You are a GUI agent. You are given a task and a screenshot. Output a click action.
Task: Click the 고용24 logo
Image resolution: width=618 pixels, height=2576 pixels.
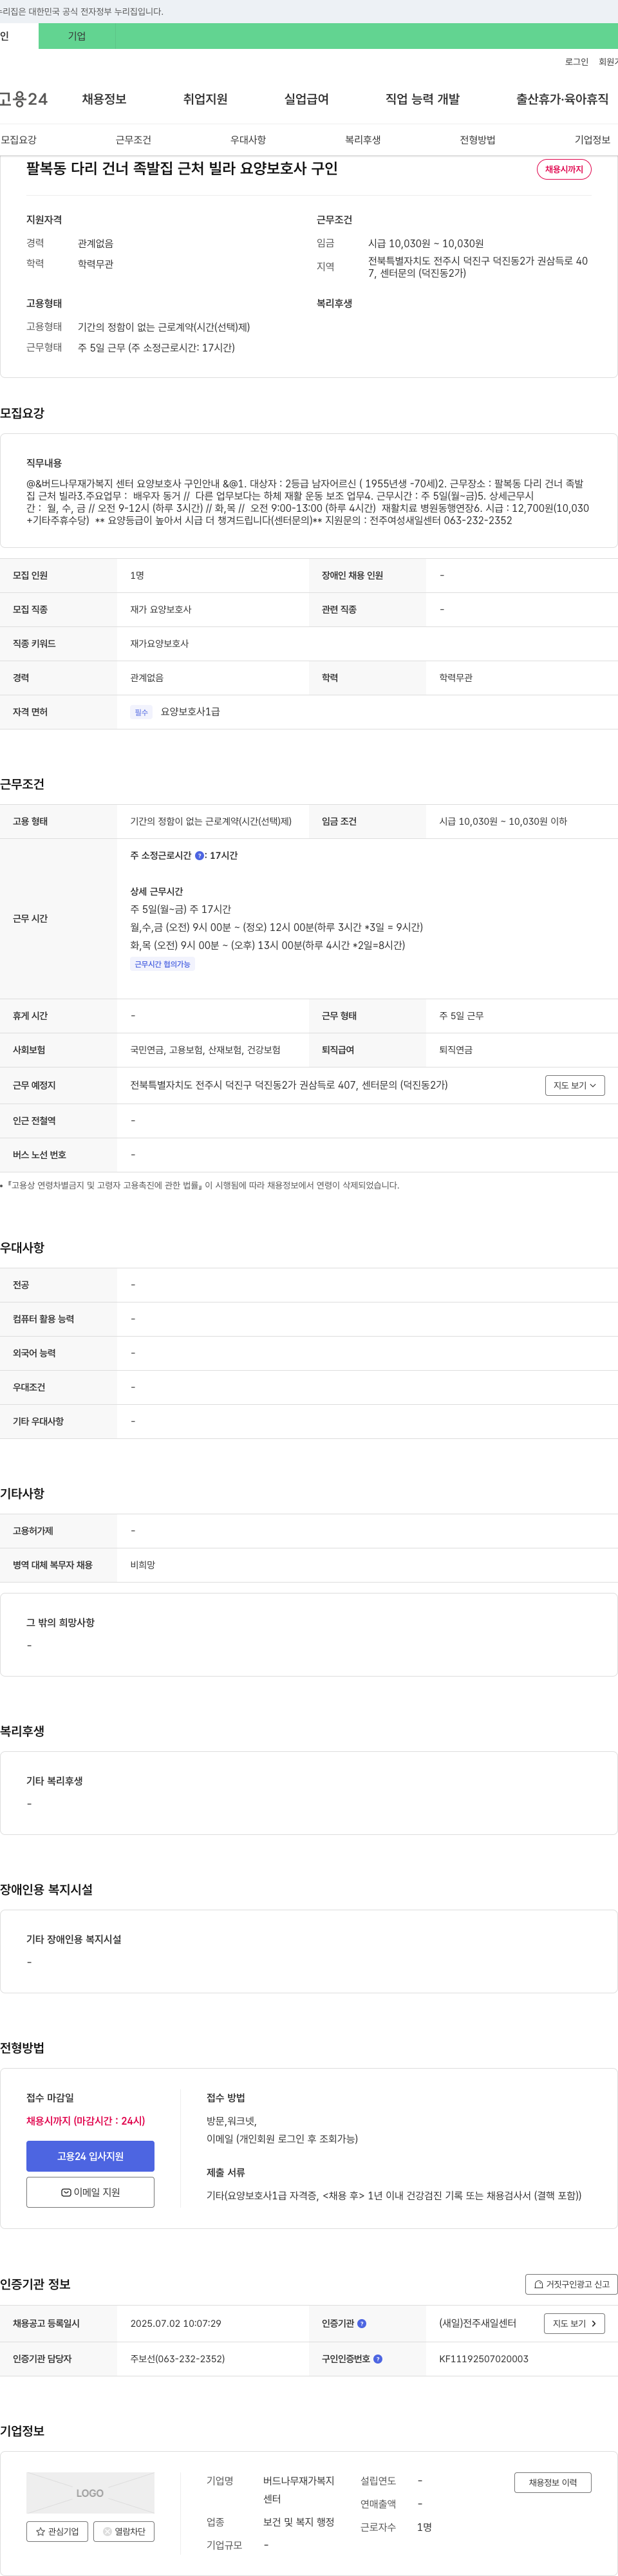pyautogui.click(x=24, y=99)
